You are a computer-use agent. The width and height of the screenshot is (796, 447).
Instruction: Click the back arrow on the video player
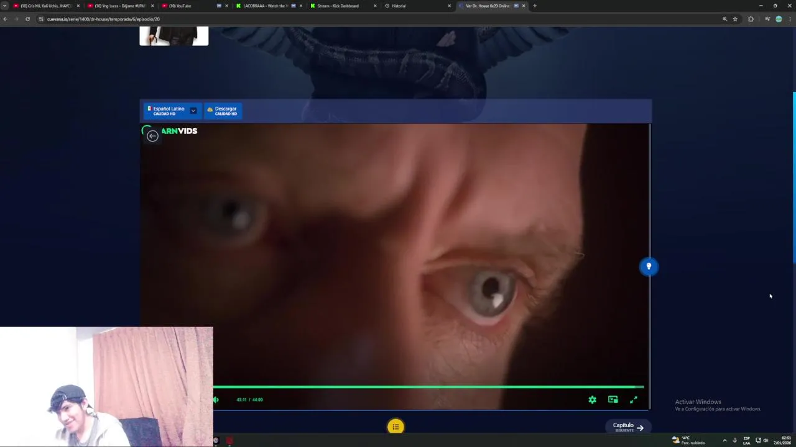152,136
